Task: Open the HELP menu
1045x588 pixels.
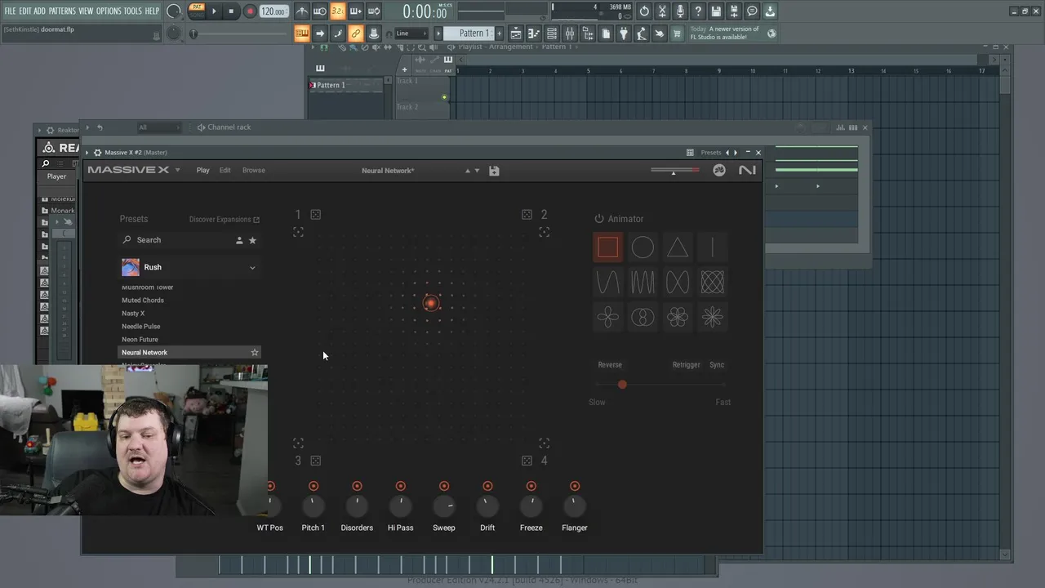Action: pos(153,11)
